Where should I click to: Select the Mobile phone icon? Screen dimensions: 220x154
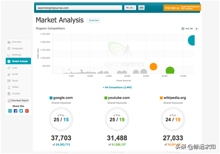9,87
